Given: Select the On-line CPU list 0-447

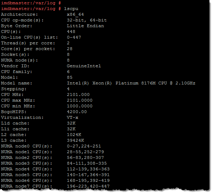Looking at the screenshot, I should 74,37.
